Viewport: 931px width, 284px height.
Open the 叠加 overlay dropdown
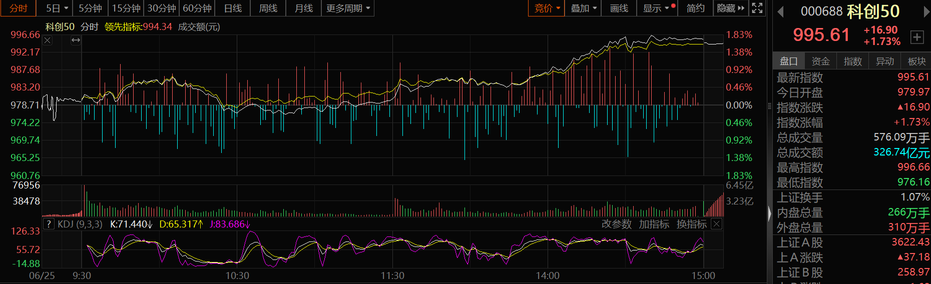tap(584, 8)
